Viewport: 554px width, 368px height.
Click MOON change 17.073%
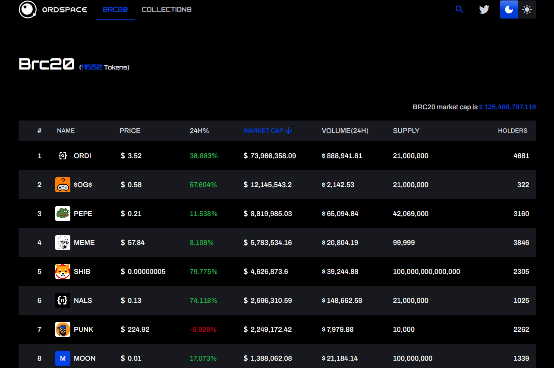coord(203,358)
